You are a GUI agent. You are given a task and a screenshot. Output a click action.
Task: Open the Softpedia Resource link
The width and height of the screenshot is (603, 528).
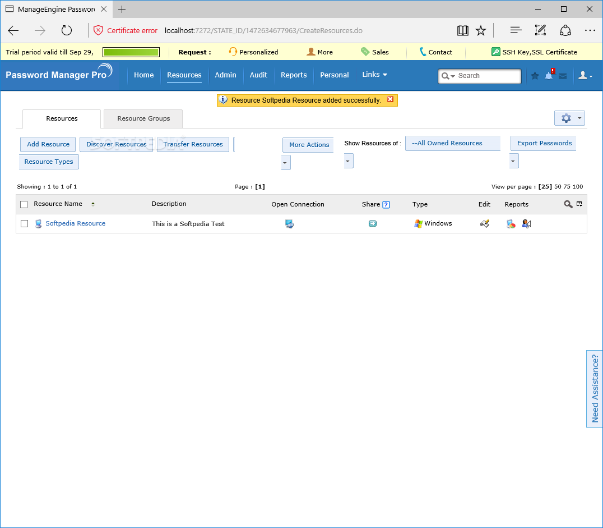(75, 223)
